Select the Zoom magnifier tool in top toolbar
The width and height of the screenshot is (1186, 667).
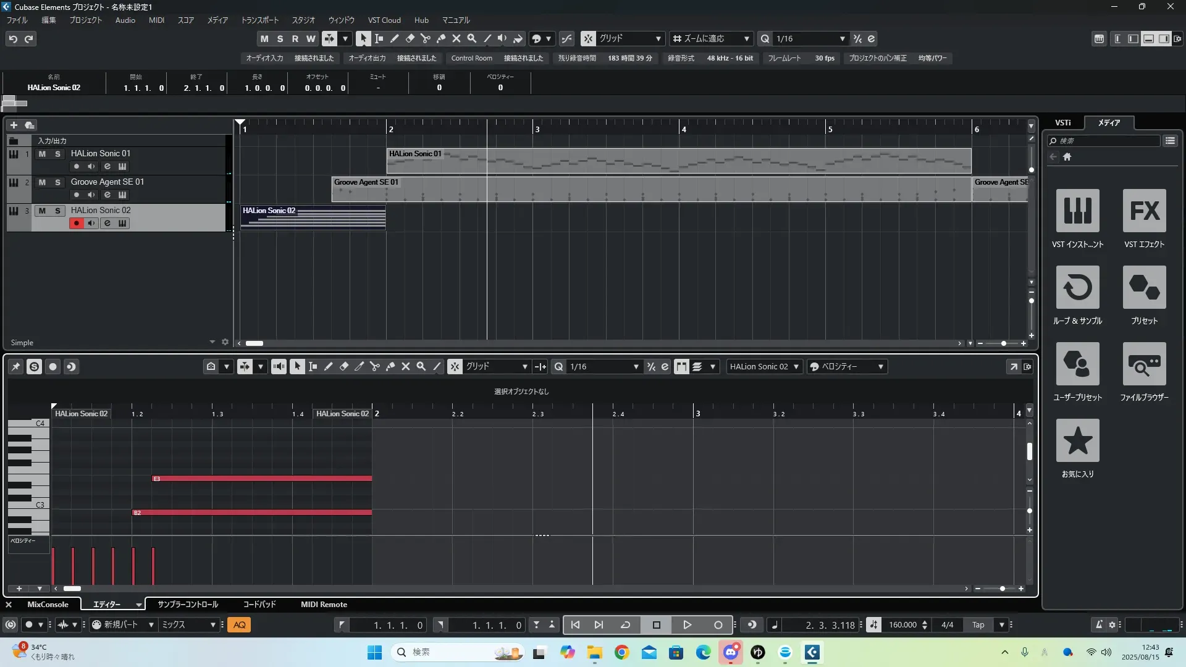pyautogui.click(x=471, y=38)
